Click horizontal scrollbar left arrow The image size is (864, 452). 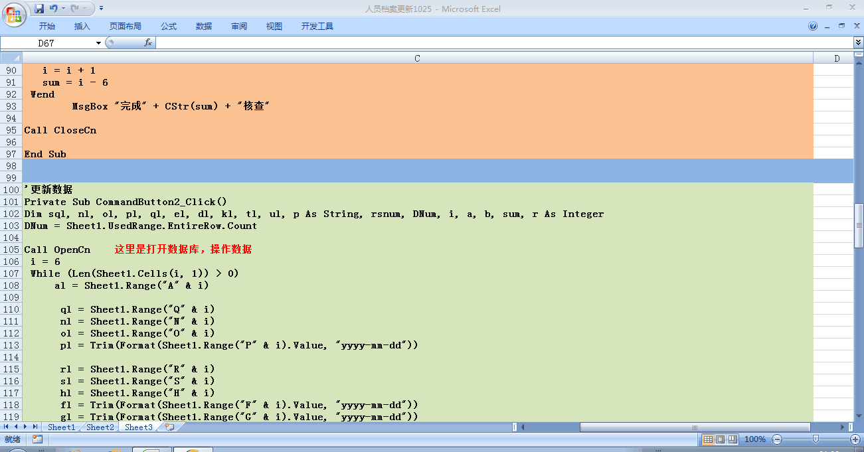pyautogui.click(x=521, y=427)
